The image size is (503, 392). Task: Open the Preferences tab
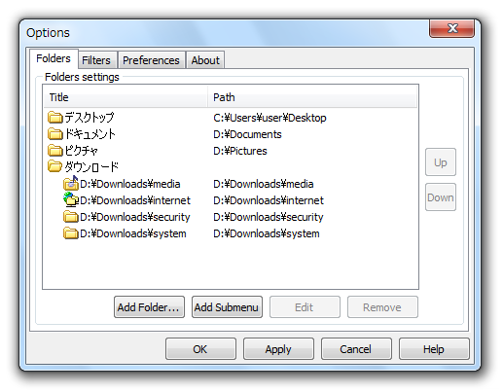151,60
